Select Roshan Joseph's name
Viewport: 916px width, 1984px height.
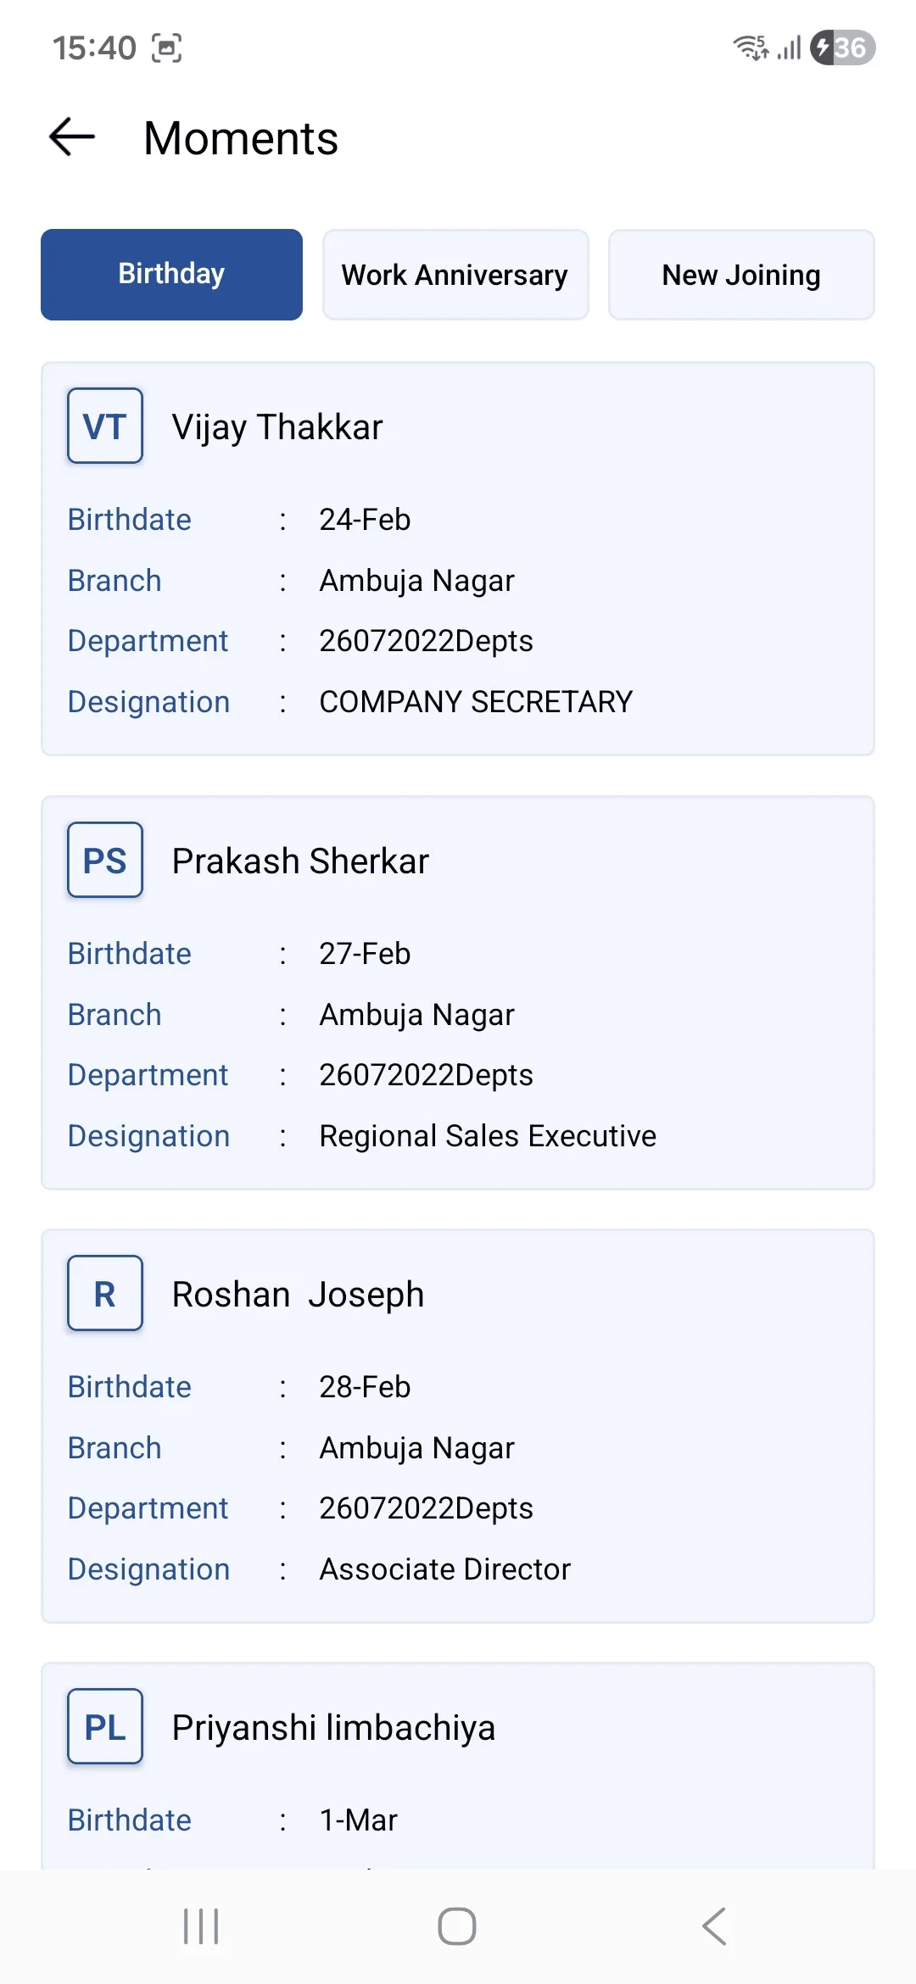298,1295
